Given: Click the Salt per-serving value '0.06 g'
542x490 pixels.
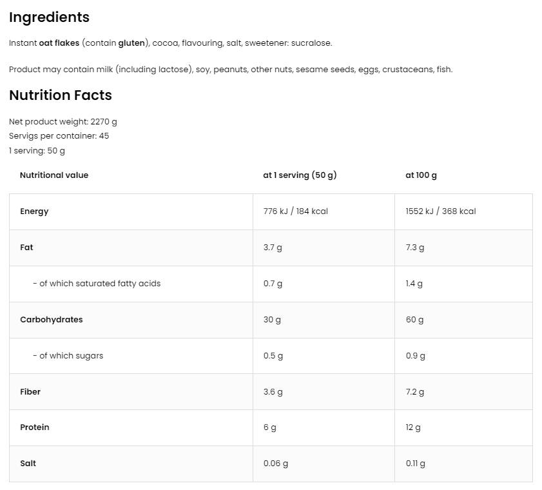Looking at the screenshot, I should click(x=276, y=464).
